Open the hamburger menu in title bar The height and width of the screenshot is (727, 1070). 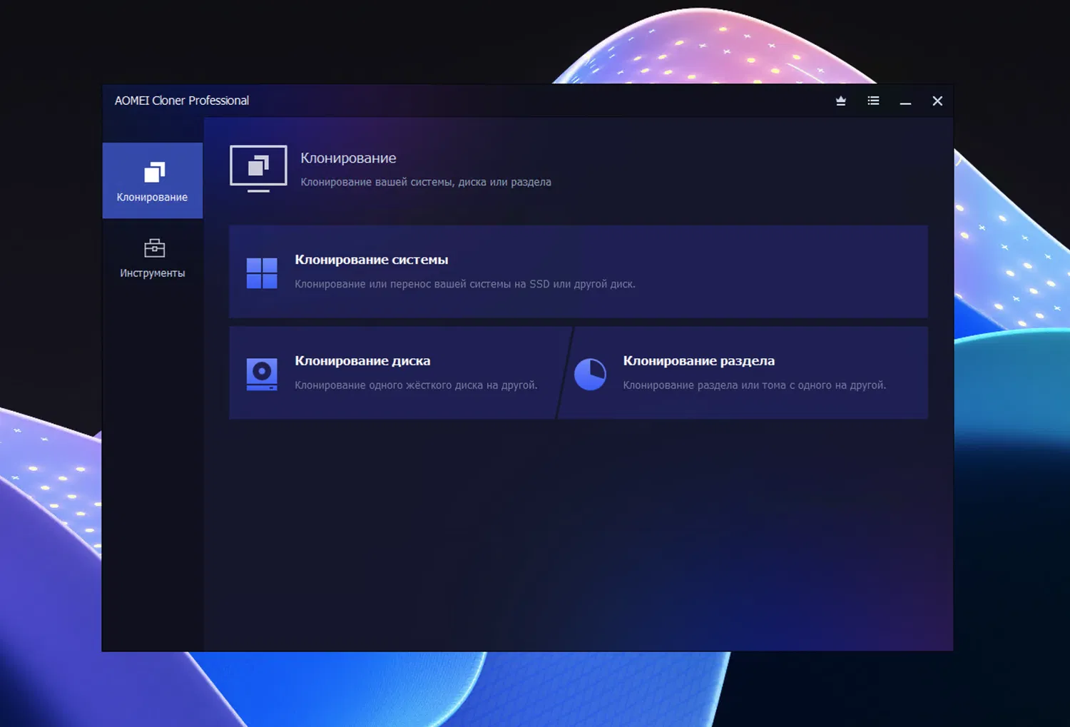[x=873, y=101]
